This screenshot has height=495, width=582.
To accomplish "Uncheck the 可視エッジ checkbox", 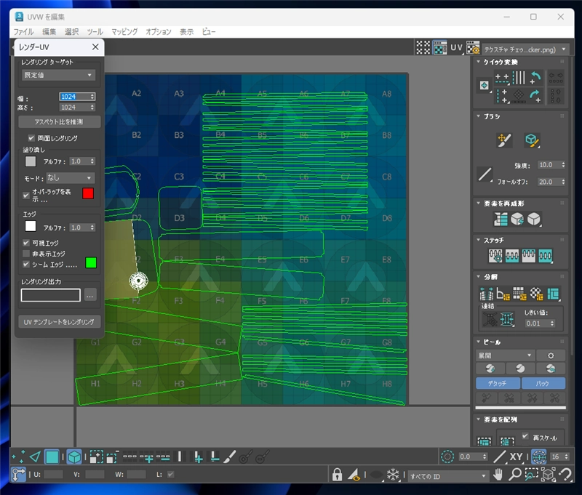I will 26,243.
